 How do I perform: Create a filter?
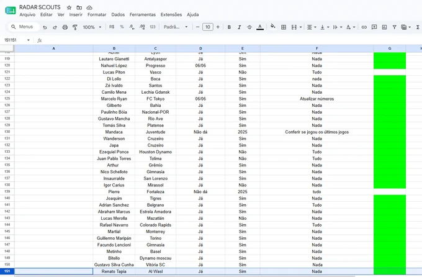(394, 27)
